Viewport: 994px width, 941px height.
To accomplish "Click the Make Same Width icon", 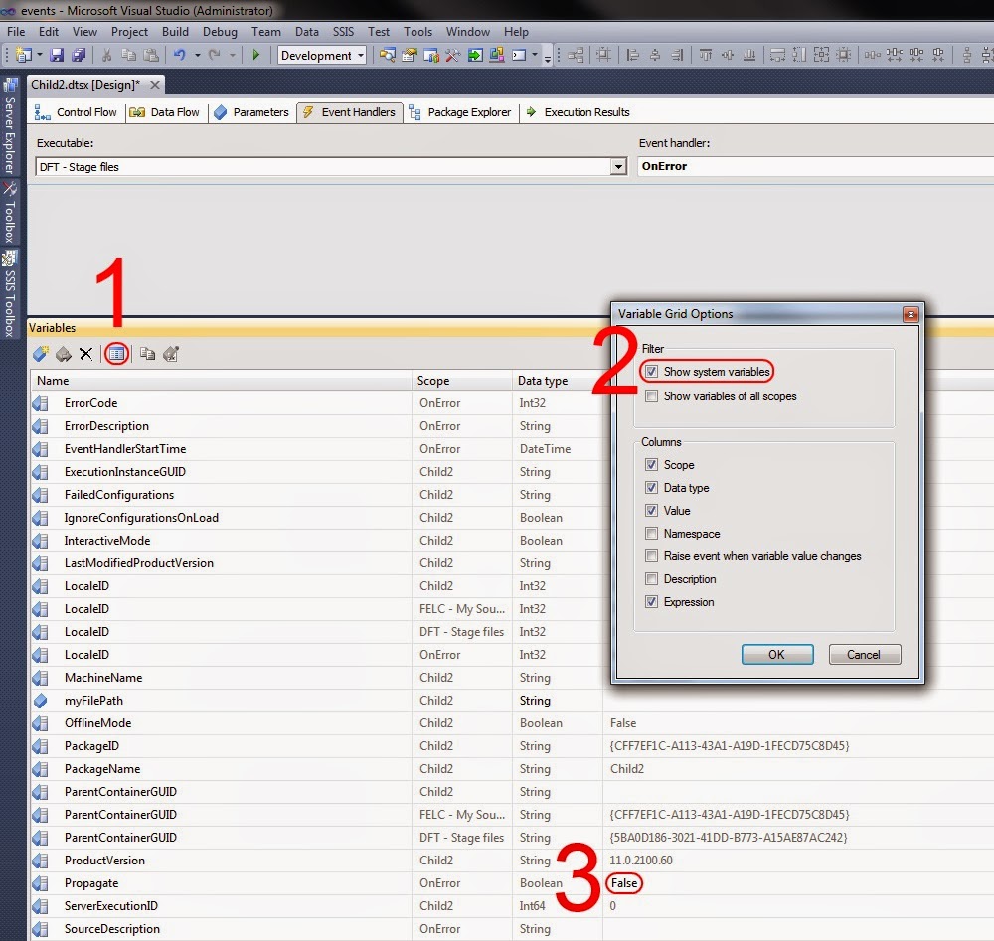I will point(778,55).
